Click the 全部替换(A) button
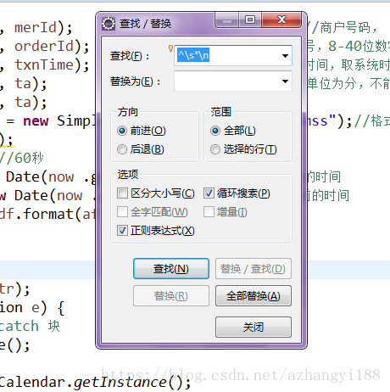The height and width of the screenshot is (392, 390). (253, 296)
